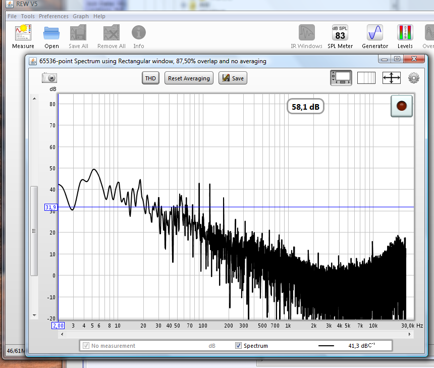Open the Help menu
The width and height of the screenshot is (434, 368).
tap(99, 16)
